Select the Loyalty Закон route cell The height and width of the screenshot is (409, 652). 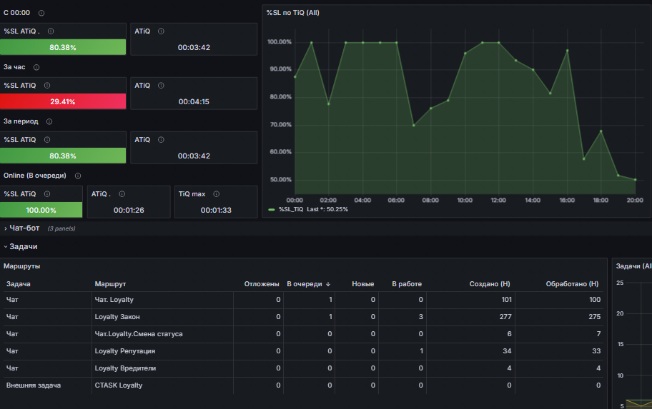click(162, 317)
